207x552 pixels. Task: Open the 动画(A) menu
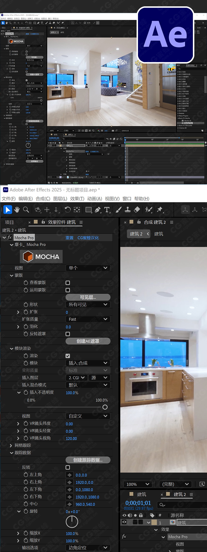pos(95,199)
